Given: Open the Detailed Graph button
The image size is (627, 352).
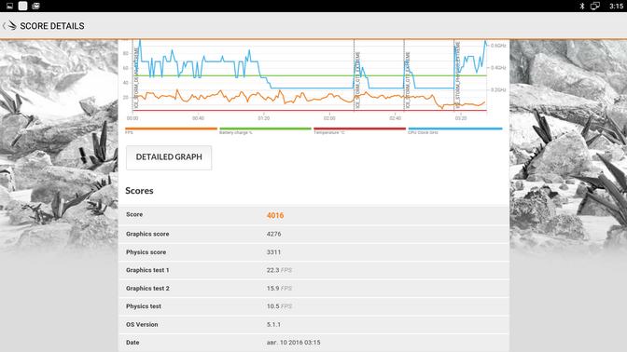Looking at the screenshot, I should point(169,157).
